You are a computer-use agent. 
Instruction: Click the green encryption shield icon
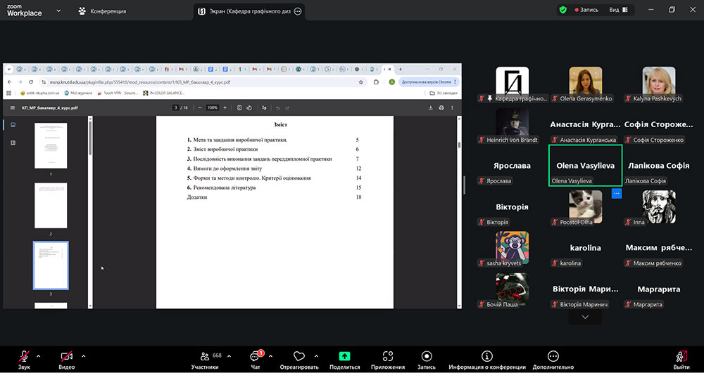coord(562,10)
